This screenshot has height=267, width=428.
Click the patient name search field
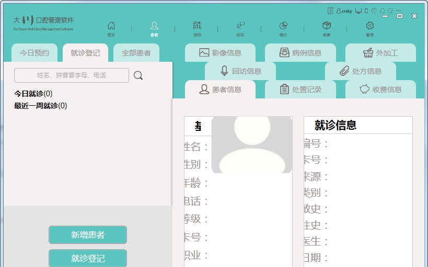point(72,75)
